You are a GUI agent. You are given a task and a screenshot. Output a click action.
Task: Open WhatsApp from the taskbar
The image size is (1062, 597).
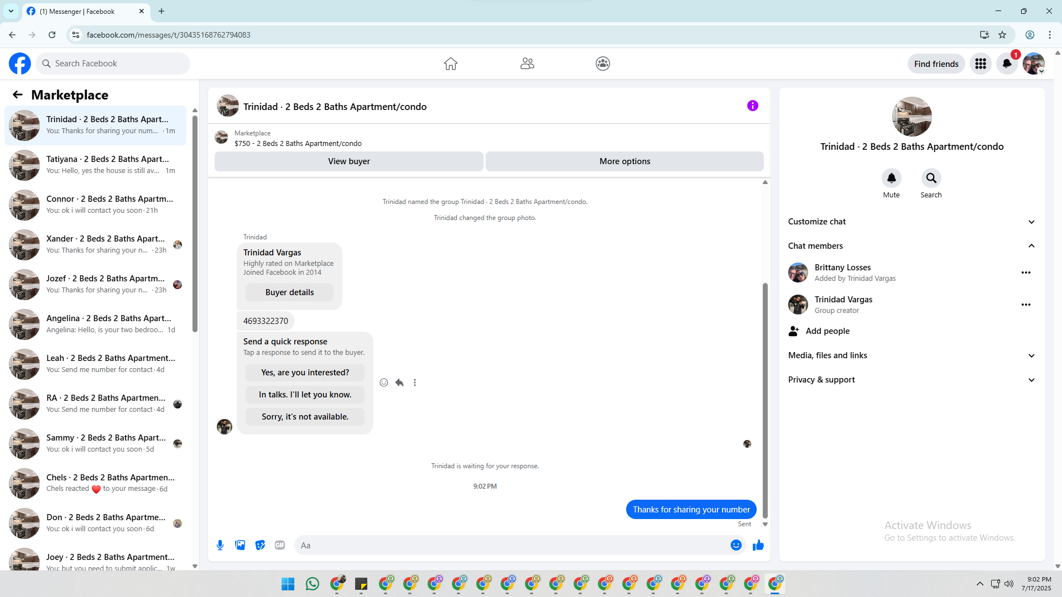(x=313, y=584)
